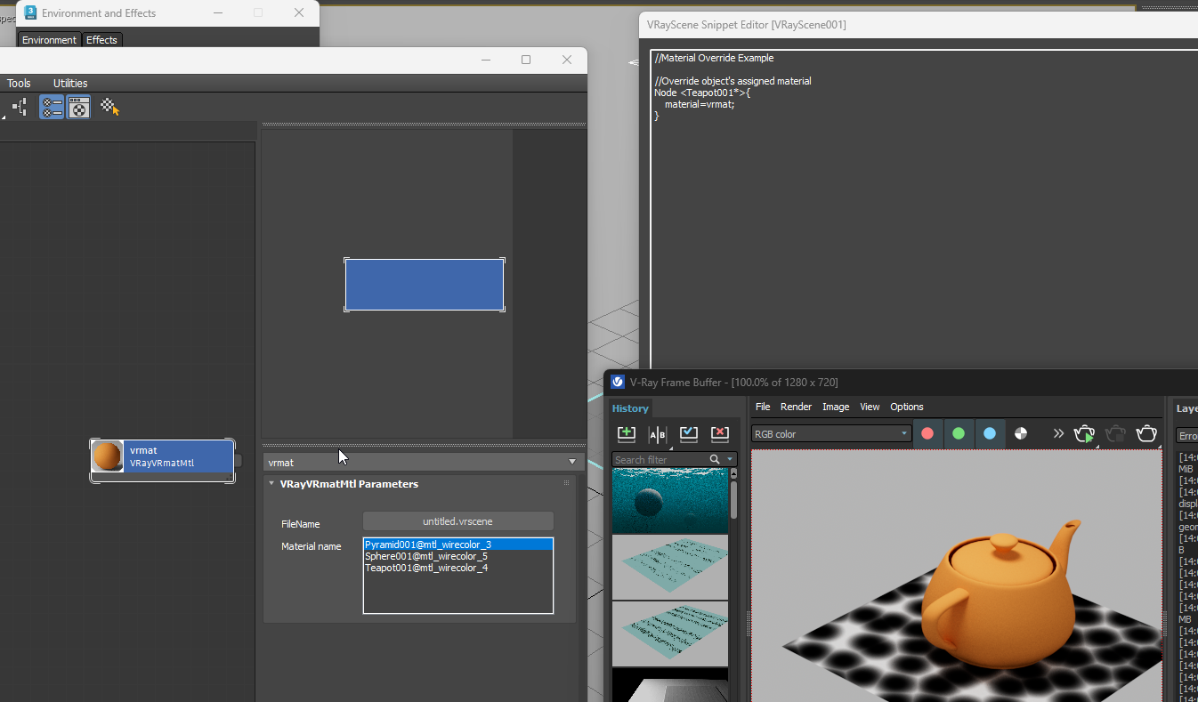Open the File menu in V-Ray Frame Buffer
Viewport: 1198px width, 702px height.
(x=763, y=407)
